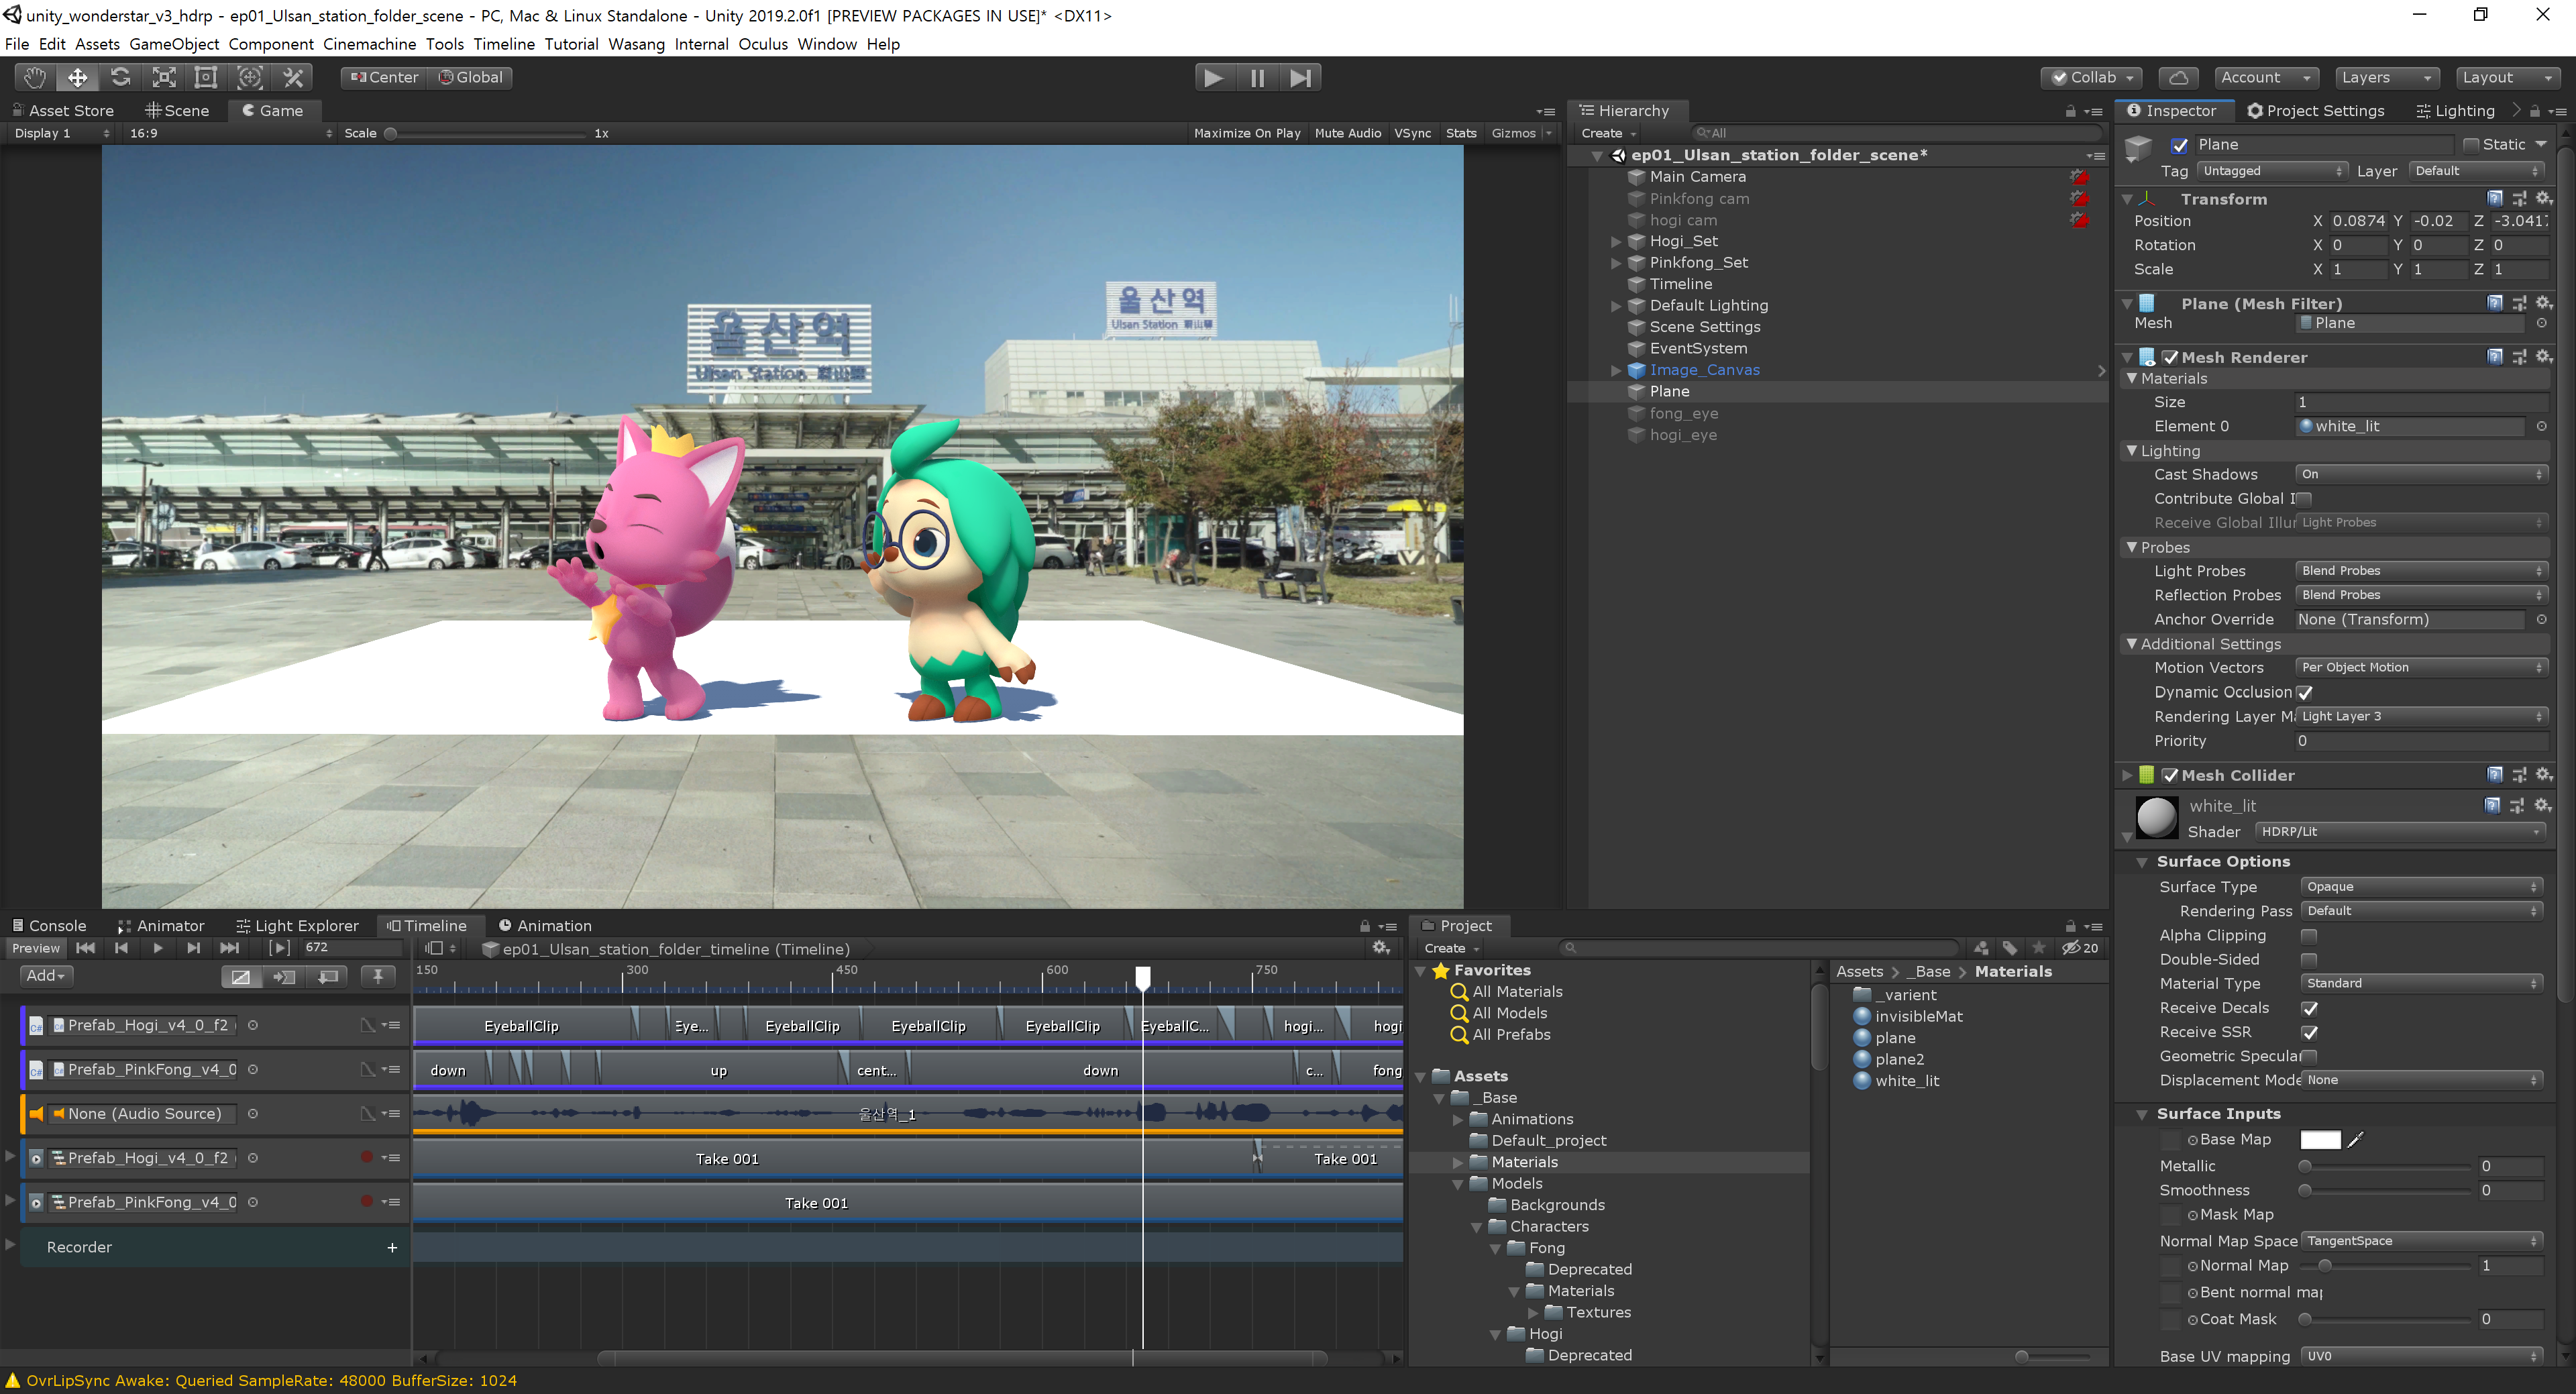The image size is (2576, 1394).
Task: Click the timeline play button
Action: [x=157, y=948]
